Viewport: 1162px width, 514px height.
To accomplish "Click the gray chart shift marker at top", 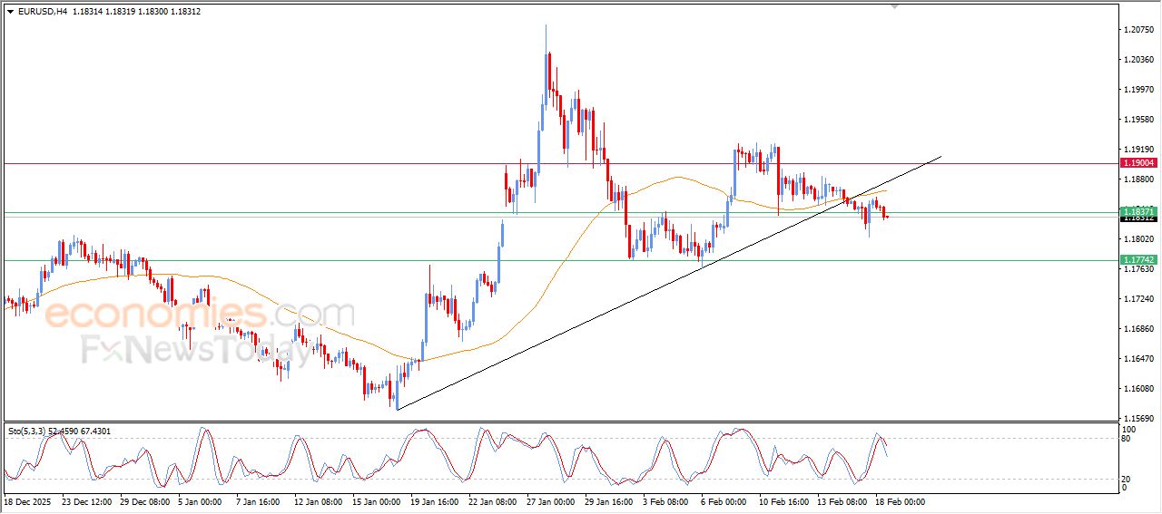I will click(895, 7).
